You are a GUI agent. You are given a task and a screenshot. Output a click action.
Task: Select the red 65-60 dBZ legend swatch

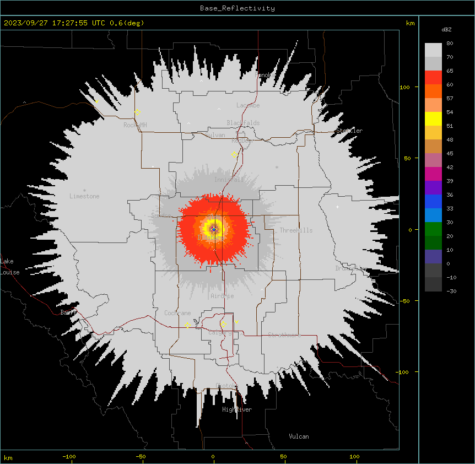click(x=433, y=77)
